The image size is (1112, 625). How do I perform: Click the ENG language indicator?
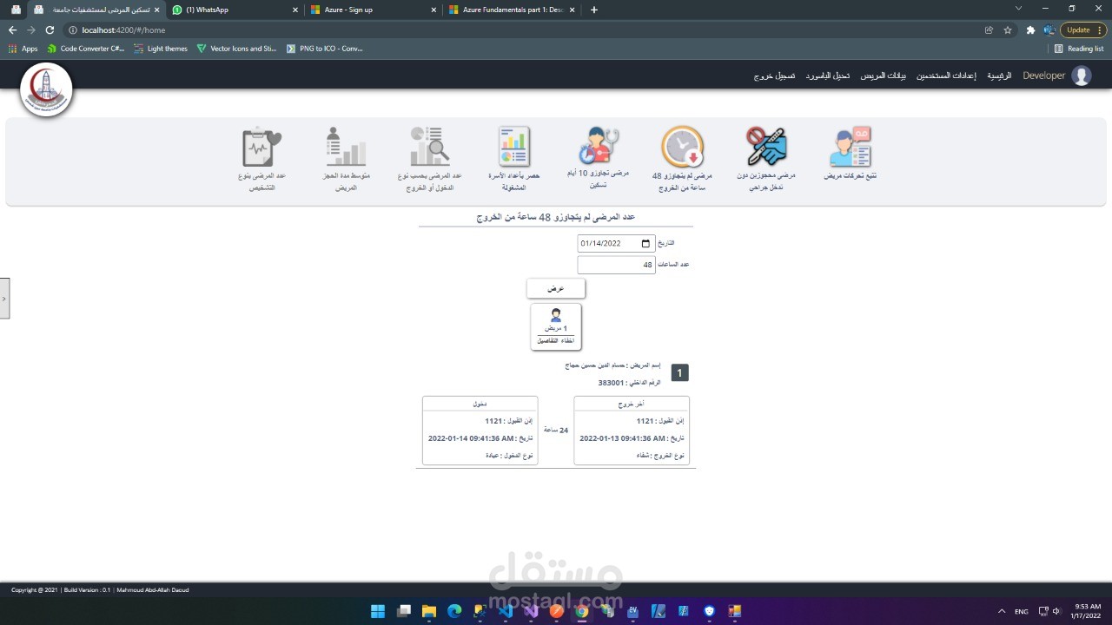pyautogui.click(x=1022, y=611)
